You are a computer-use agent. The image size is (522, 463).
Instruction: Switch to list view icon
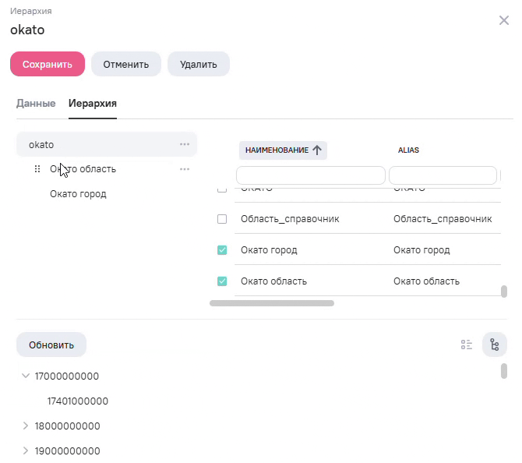click(x=467, y=345)
